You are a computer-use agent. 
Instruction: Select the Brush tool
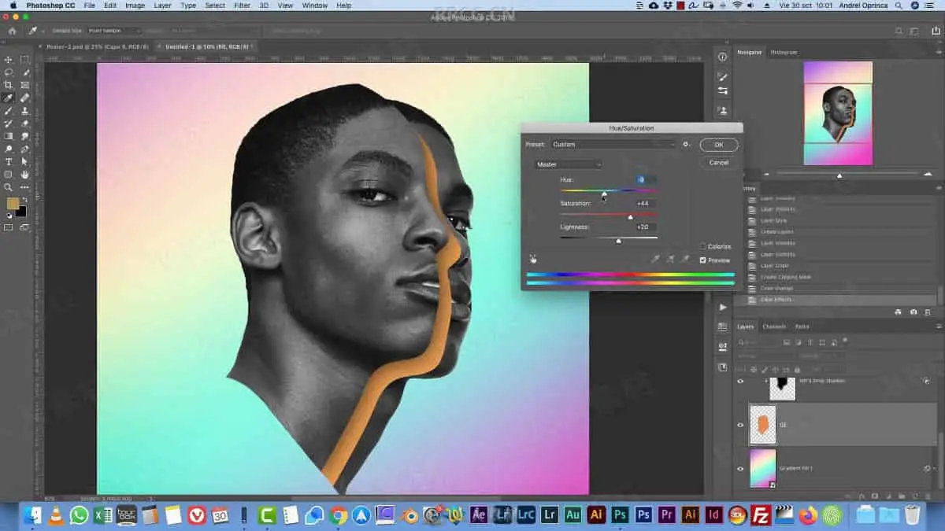[9, 111]
